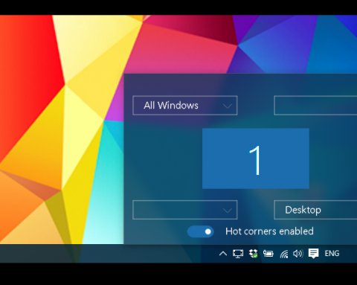Open the empty bottom-left corner dropdown
This screenshot has width=357, height=285.
coord(185,210)
